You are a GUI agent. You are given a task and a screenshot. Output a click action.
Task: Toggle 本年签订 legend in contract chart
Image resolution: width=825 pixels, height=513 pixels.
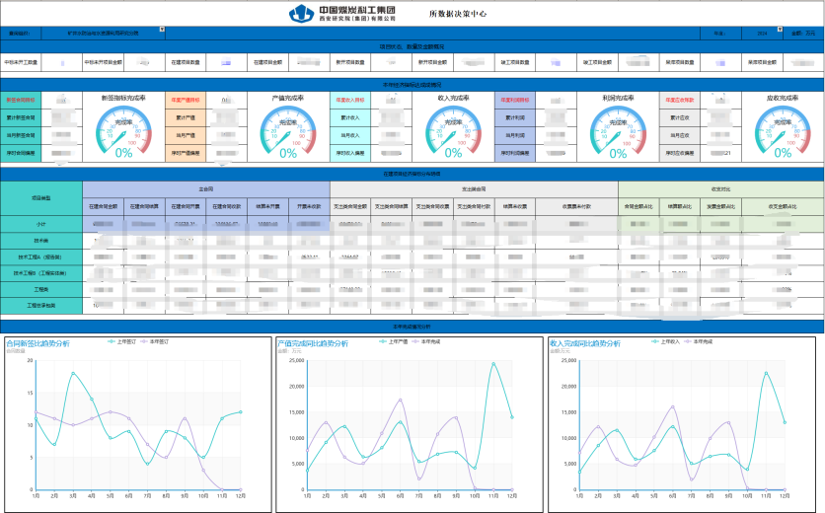point(158,340)
